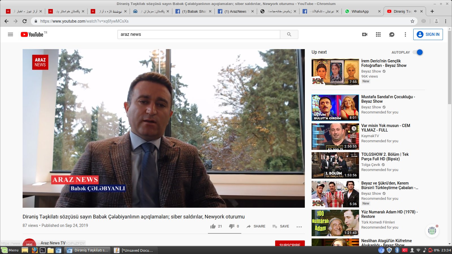Click SAVE to add to playlist
This screenshot has height=254, width=452.
coord(281,226)
